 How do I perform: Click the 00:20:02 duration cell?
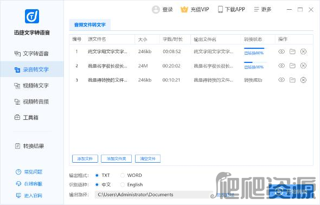171,66
